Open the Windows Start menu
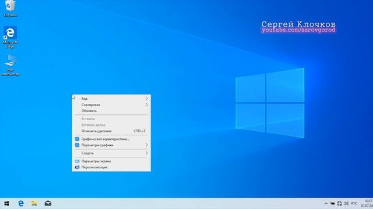 [x=6, y=203]
